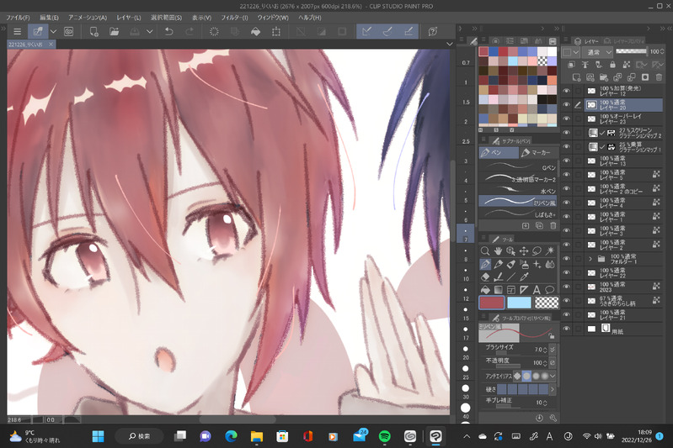Open the 表示(V) menu
673x448 pixels.
point(201,18)
